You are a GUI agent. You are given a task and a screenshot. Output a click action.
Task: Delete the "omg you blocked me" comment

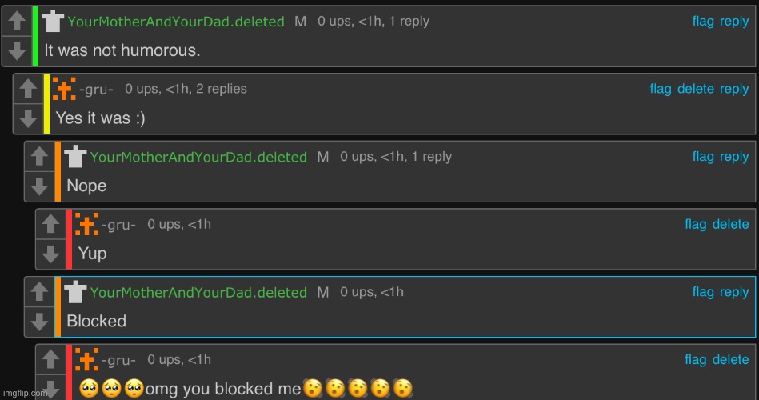coord(730,360)
